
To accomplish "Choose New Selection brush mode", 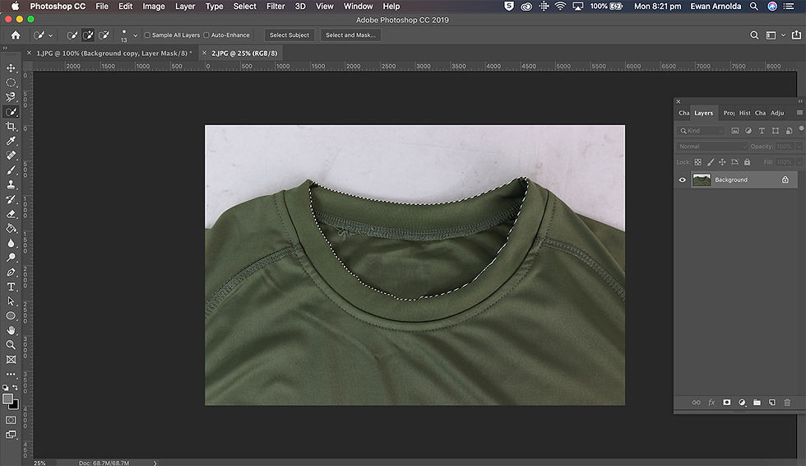I will 72,35.
